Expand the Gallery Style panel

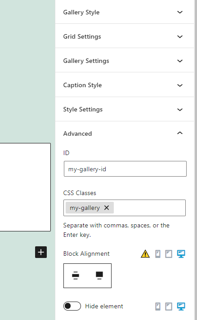[x=125, y=12]
